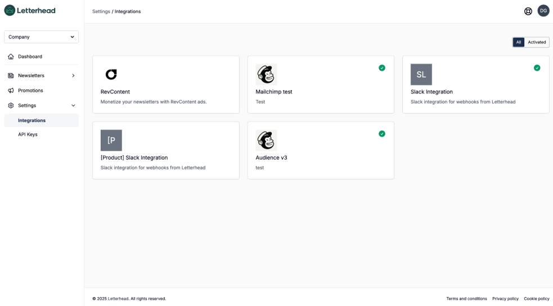Open the Promotions sidebar item

tap(30, 91)
